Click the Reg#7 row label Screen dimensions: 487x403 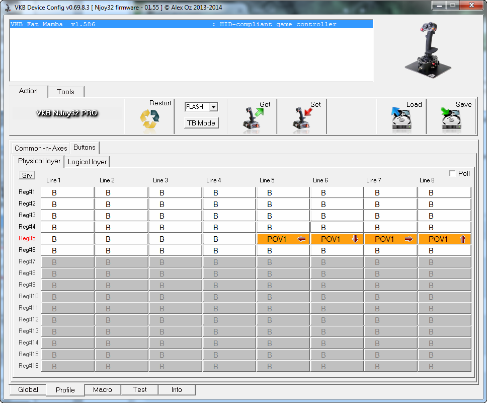[x=27, y=261]
